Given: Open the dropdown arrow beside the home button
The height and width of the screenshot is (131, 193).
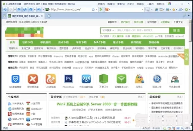Looking at the screenshot, I should pos(35,9).
